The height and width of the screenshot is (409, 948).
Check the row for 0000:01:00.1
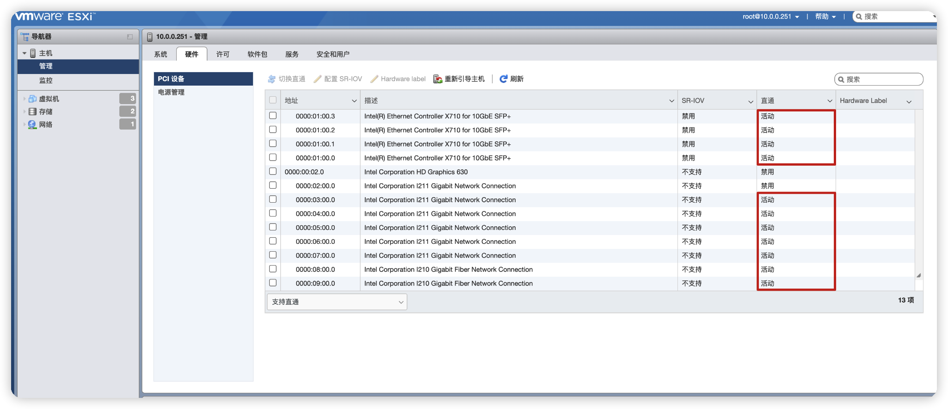coord(273,143)
